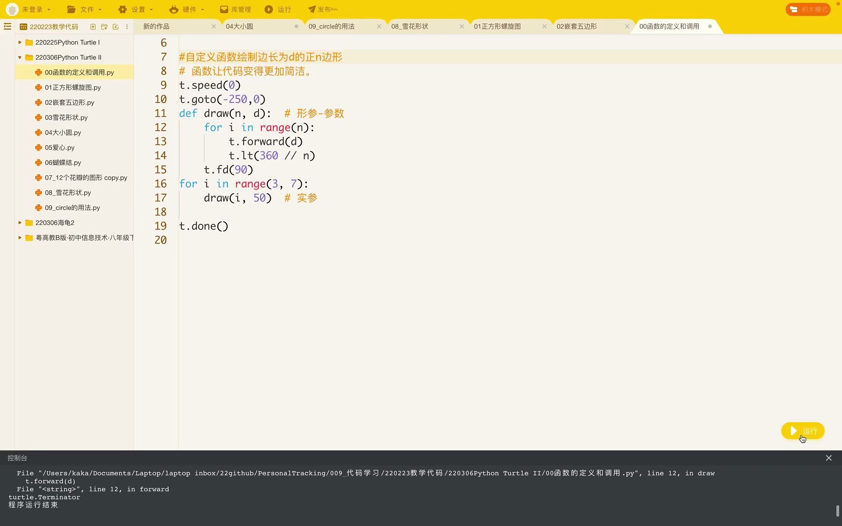842x526 pixels.
Task: Close the 02嵌套五边形 tab
Action: tap(627, 26)
